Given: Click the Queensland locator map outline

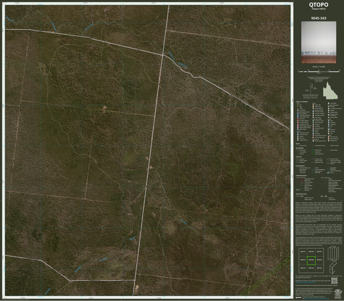Looking at the screenshot, I should pos(330,91).
